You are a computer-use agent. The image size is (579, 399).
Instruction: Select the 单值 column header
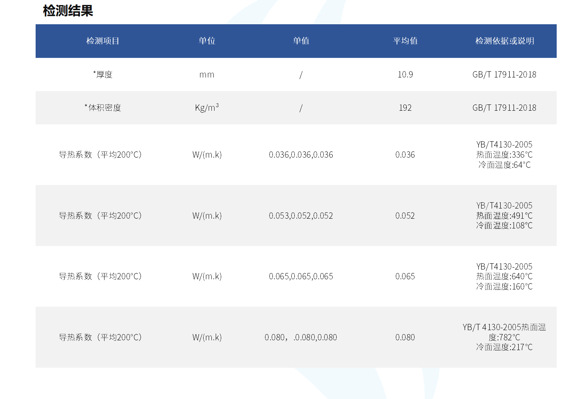(301, 41)
